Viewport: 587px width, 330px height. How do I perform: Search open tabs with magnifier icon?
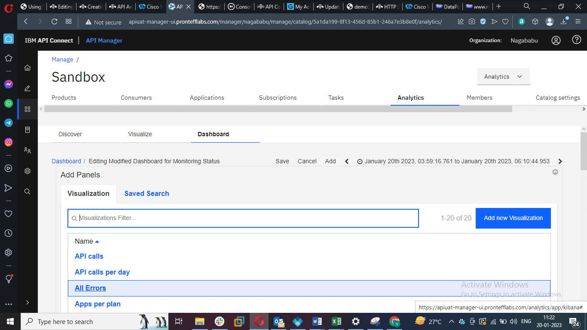pos(527,6)
